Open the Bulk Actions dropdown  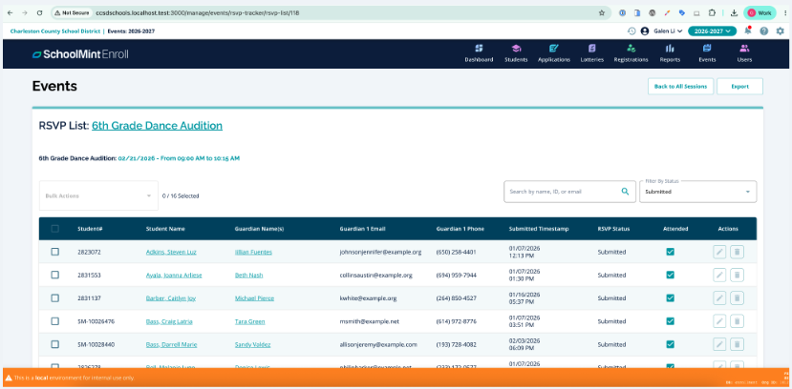[x=98, y=195]
